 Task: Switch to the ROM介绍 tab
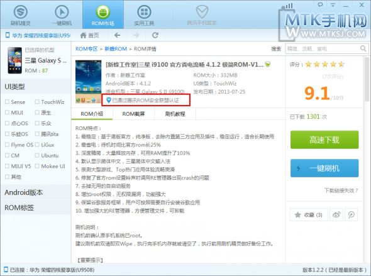click(x=92, y=114)
